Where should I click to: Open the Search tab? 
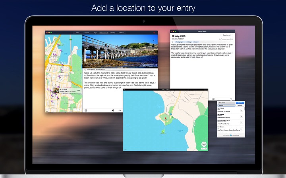coord(121,33)
